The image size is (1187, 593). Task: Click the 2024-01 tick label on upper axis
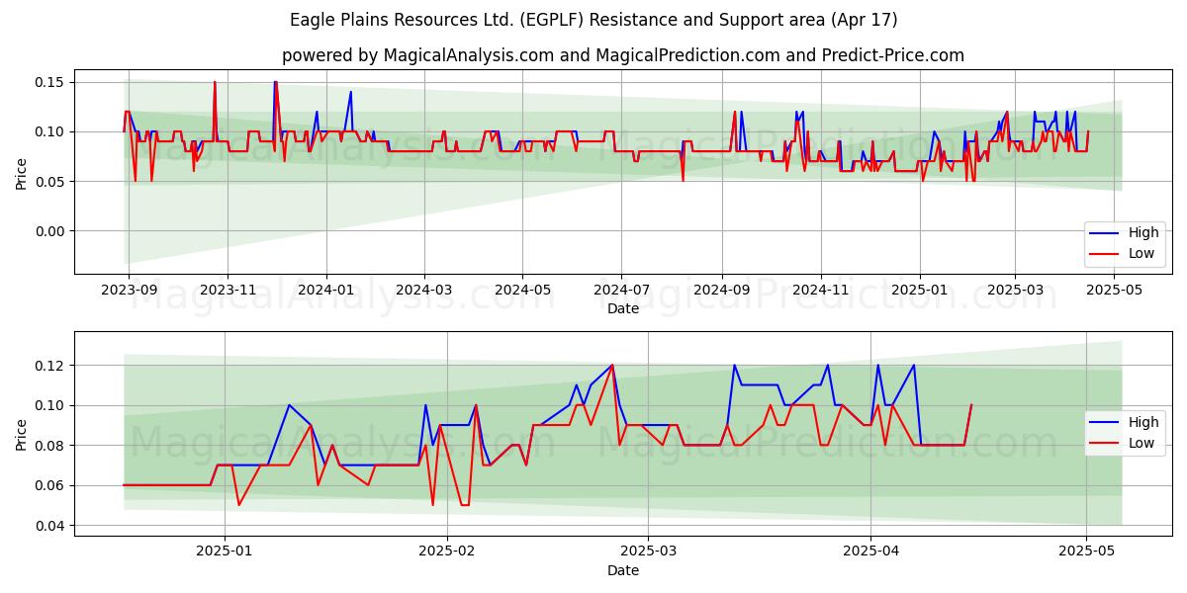tap(325, 291)
